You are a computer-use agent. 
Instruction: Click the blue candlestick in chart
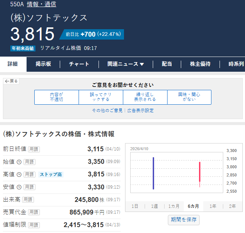point(153,173)
